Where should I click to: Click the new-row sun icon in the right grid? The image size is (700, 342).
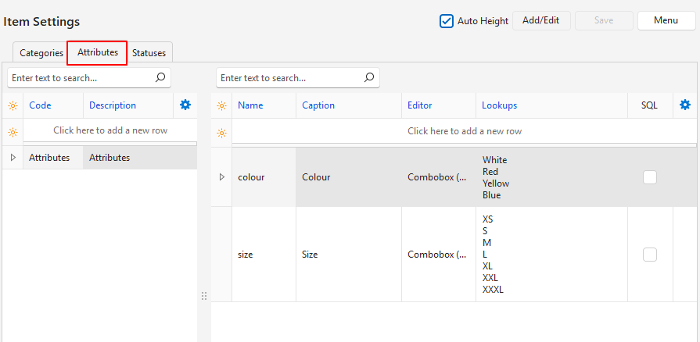click(x=221, y=132)
